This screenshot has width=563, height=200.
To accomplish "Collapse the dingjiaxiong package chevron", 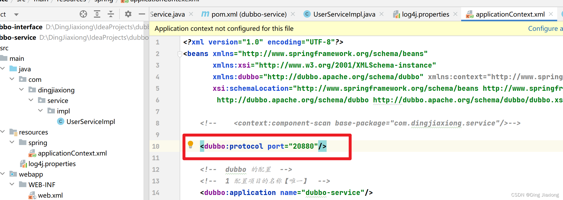I will tap(21, 89).
